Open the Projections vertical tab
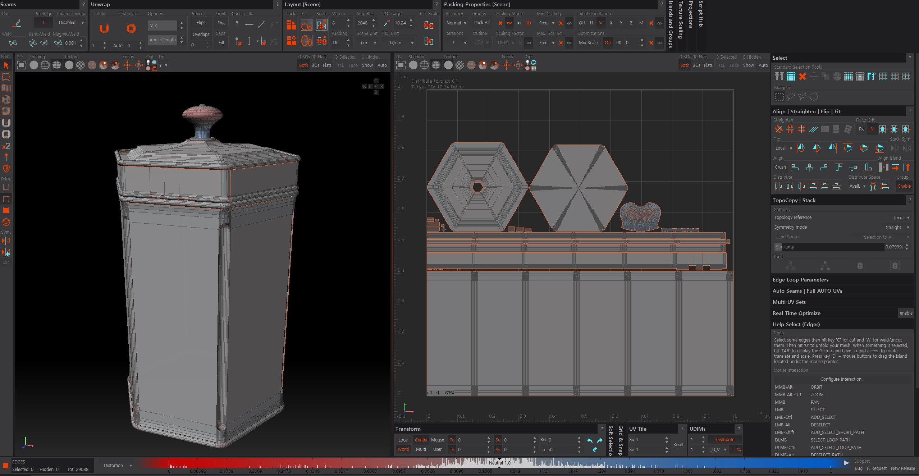 [691, 14]
